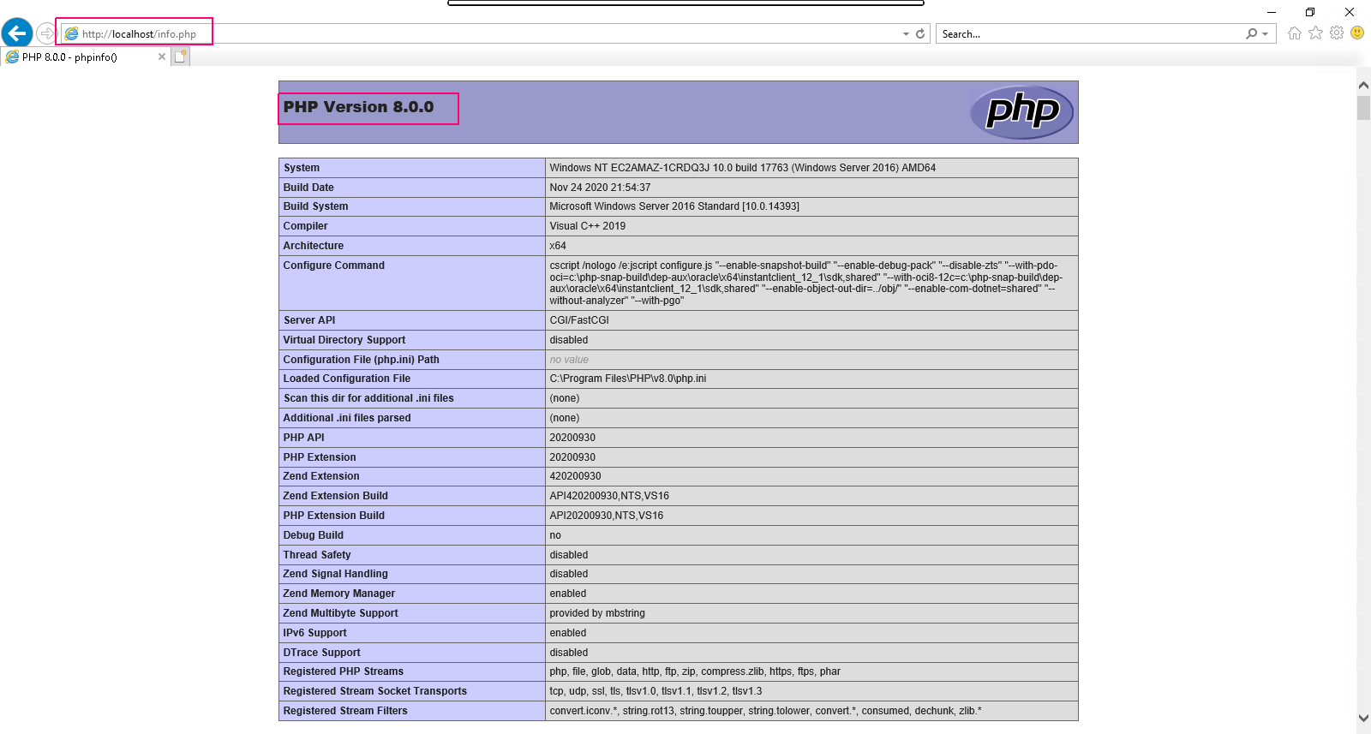This screenshot has width=1371, height=734.
Task: Click the 'PHP Version 8.0.0' heading
Action: click(358, 107)
